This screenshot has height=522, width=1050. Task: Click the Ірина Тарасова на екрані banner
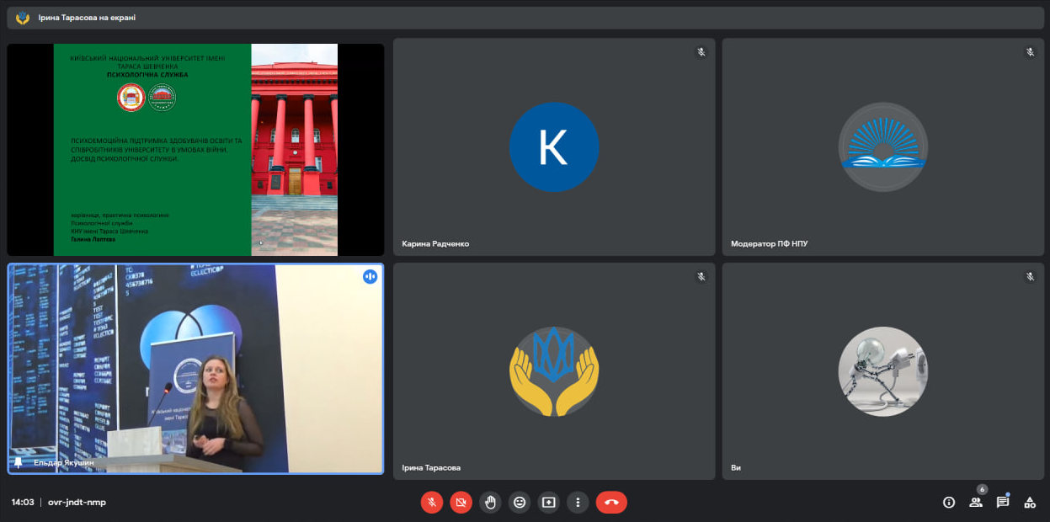pyautogui.click(x=87, y=18)
